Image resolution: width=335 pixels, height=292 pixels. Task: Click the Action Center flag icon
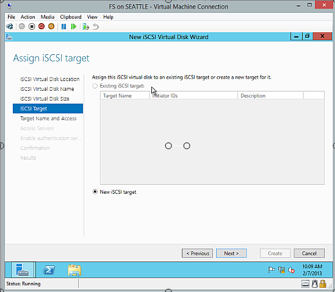[x=272, y=270]
